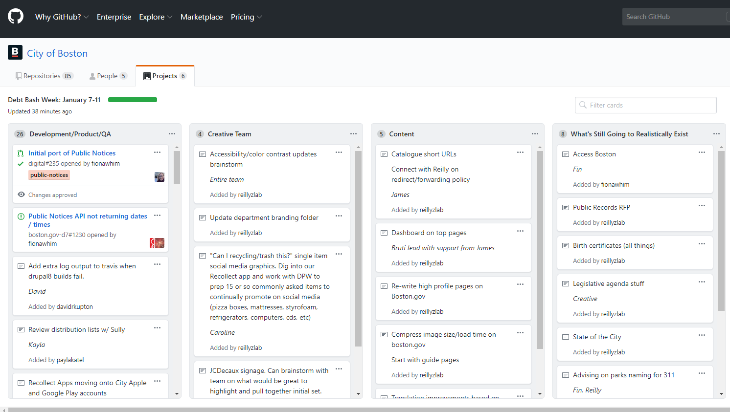The image size is (730, 412).
Task: Open Catalogue short URLs card menu
Action: point(520,152)
